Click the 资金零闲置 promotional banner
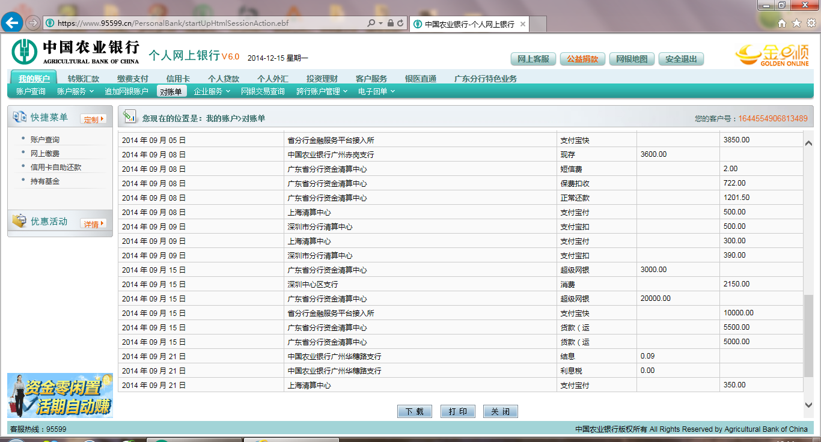821x442 pixels. coord(60,395)
